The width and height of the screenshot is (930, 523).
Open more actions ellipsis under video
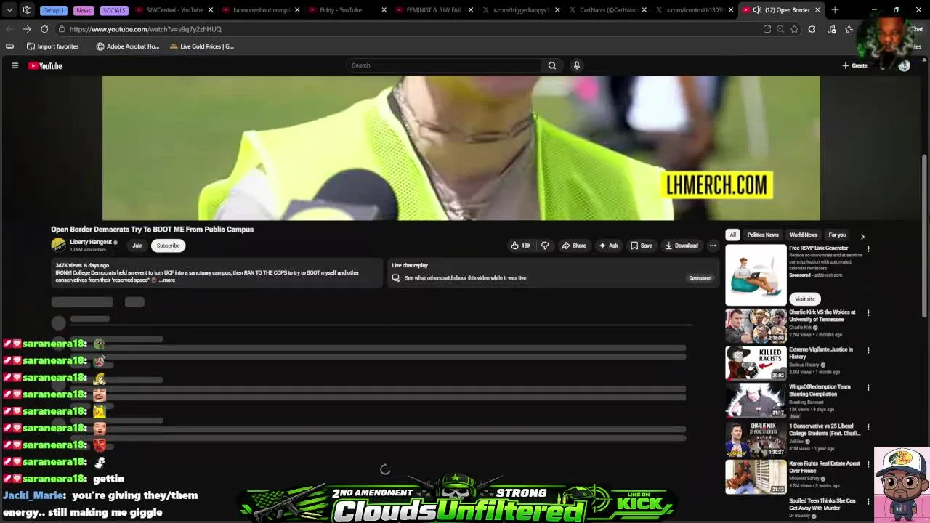[x=713, y=246]
